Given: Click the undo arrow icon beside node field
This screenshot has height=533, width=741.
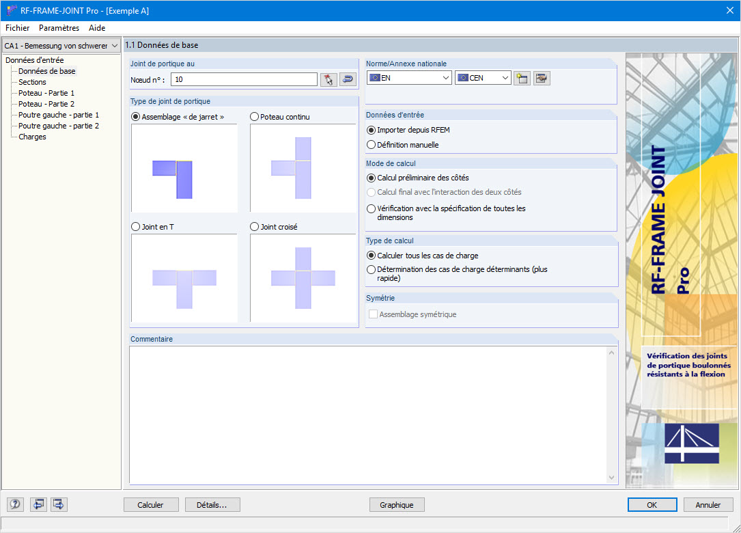Looking at the screenshot, I should coord(348,79).
